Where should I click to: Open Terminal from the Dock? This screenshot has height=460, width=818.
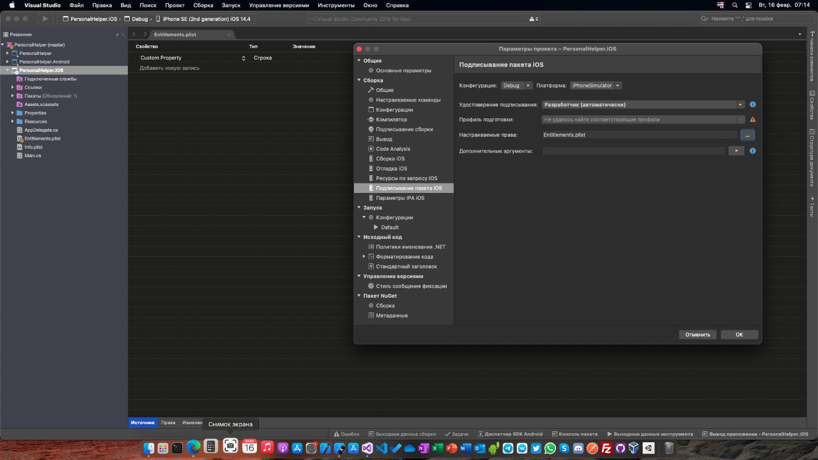(178, 448)
